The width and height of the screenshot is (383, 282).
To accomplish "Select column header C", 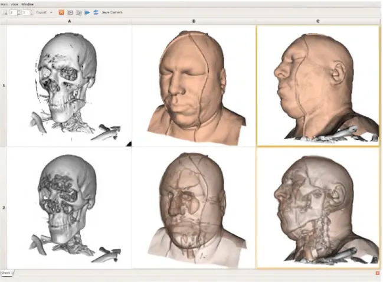I will pyautogui.click(x=317, y=21).
